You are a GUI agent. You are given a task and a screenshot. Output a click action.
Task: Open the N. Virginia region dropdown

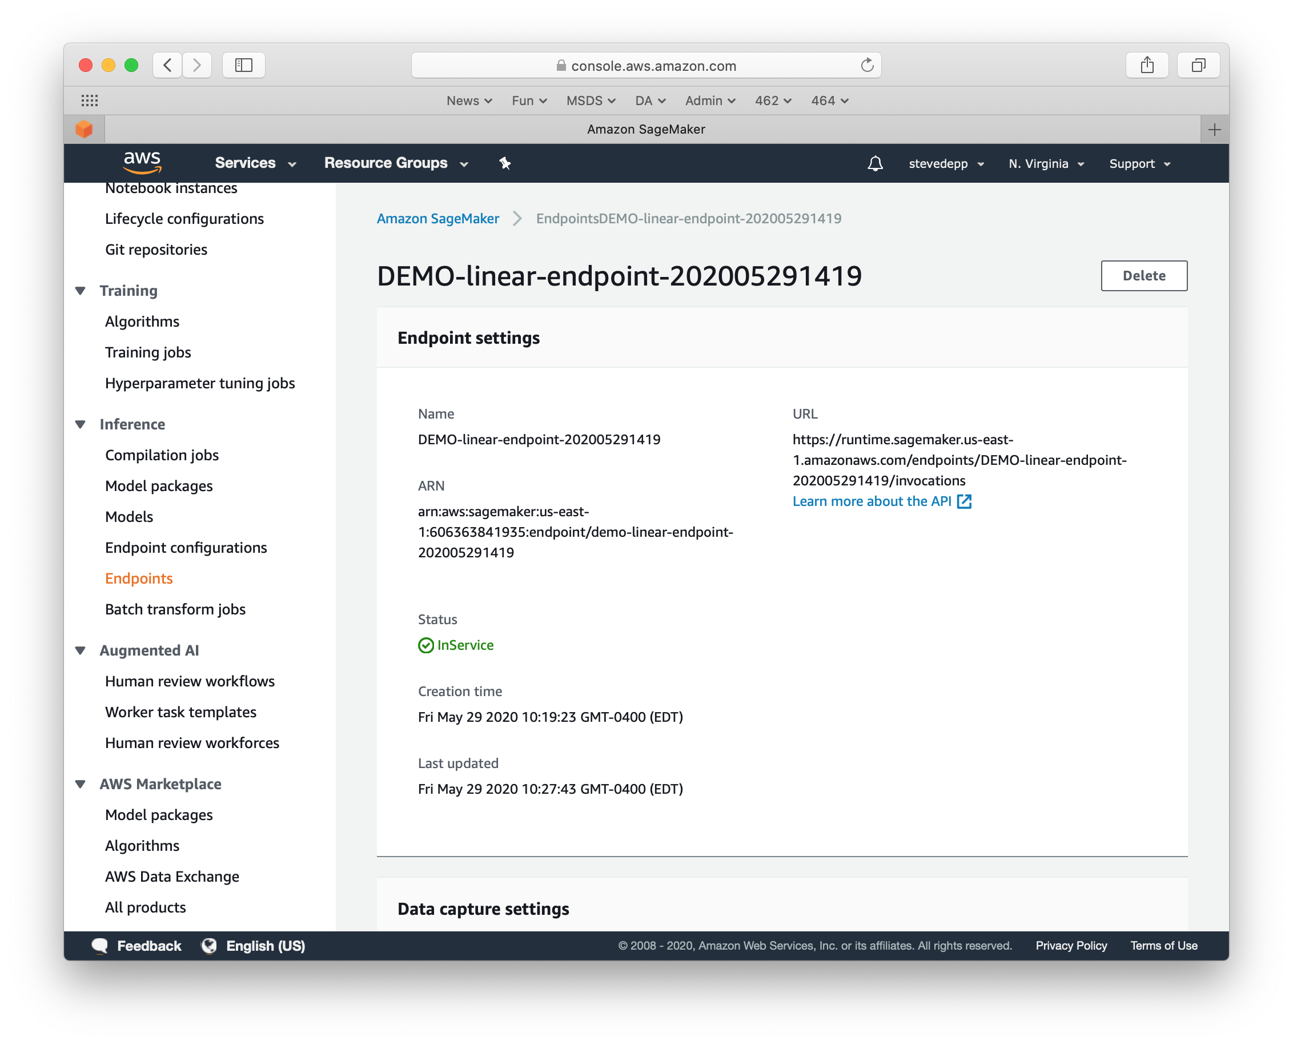1046,164
